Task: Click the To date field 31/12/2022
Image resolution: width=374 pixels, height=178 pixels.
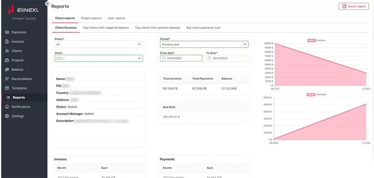Action: pos(227,58)
